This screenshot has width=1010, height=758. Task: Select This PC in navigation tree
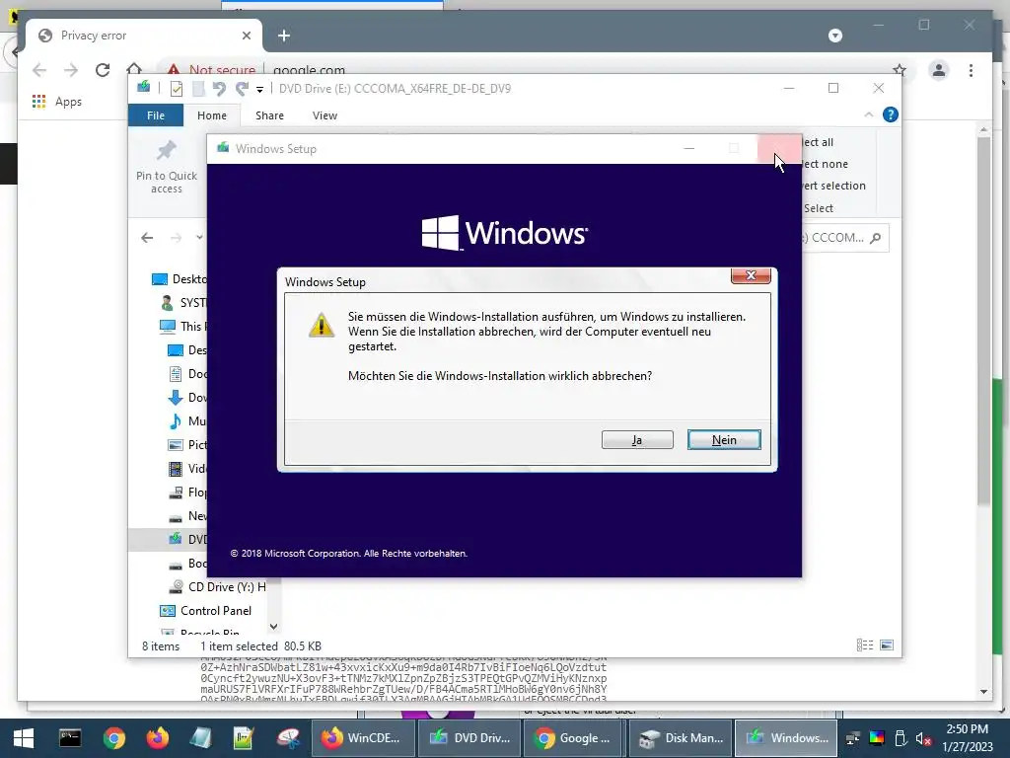[x=183, y=326]
